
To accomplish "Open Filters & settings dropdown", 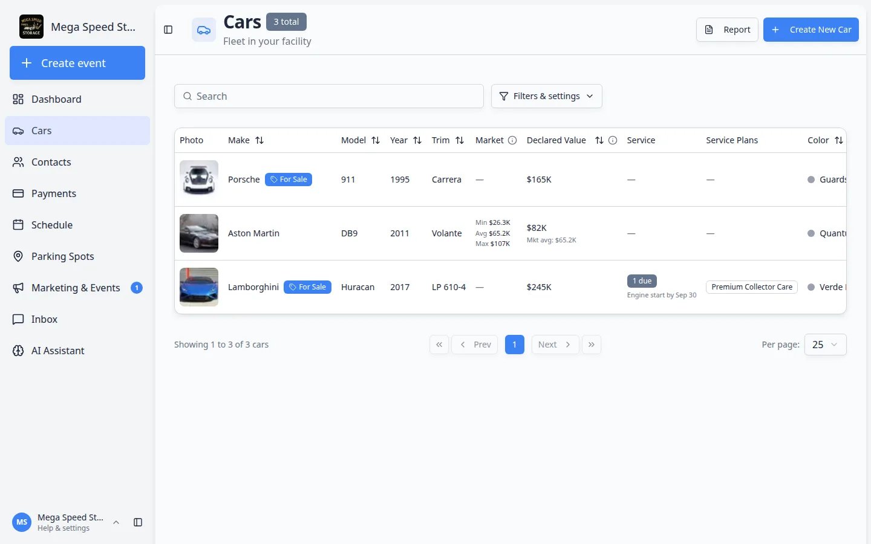I will click(x=546, y=96).
